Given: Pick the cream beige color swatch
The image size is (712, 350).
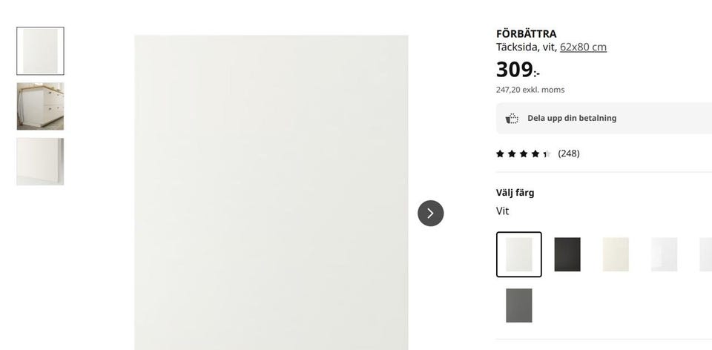Looking at the screenshot, I should (616, 254).
